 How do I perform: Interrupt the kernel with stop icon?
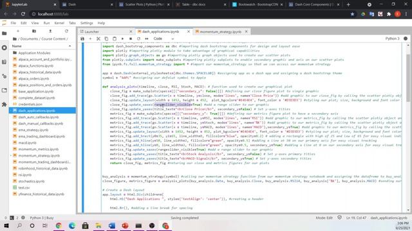131,38
